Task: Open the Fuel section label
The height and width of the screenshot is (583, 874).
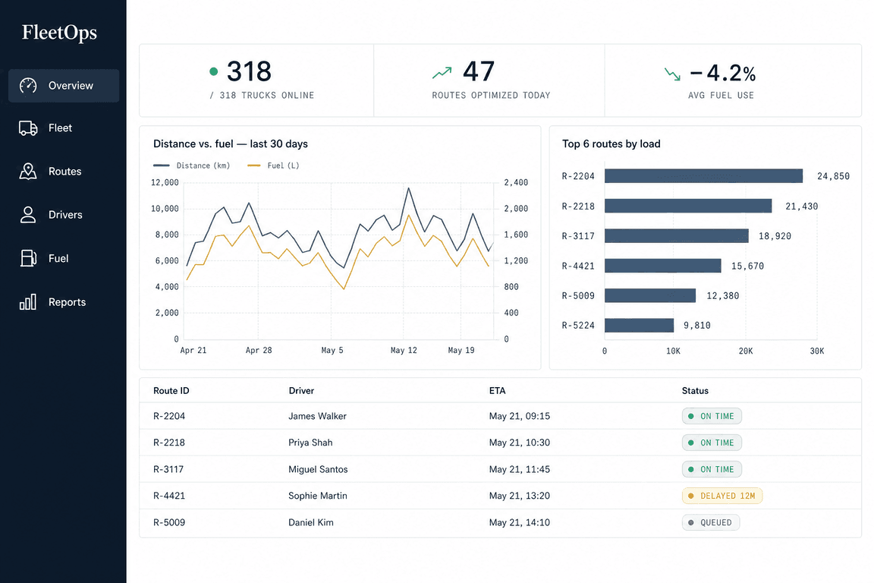Action: tap(58, 258)
